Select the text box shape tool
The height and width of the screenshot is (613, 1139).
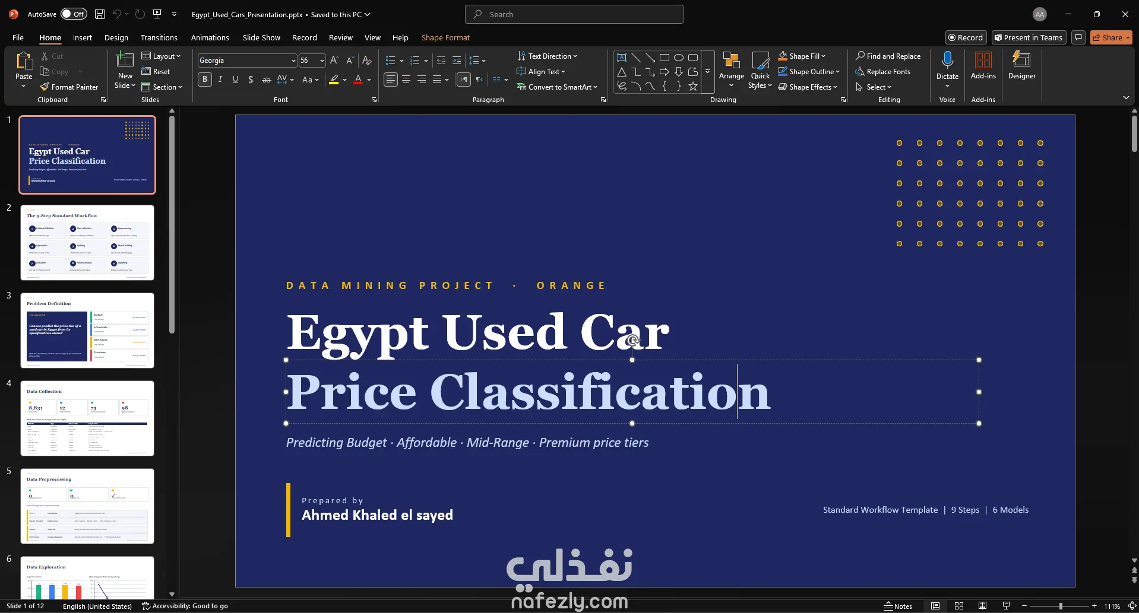point(622,58)
